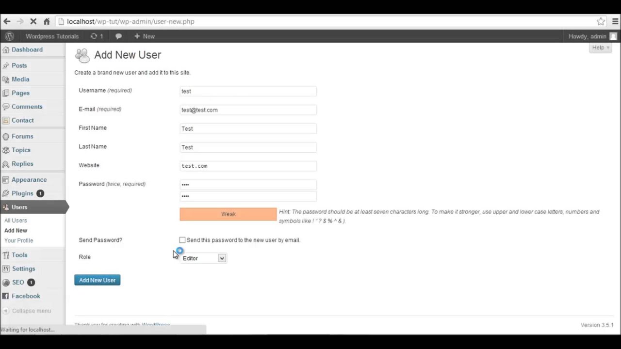Expand the Help tab dropdown
This screenshot has width=621, height=349.
coord(601,48)
